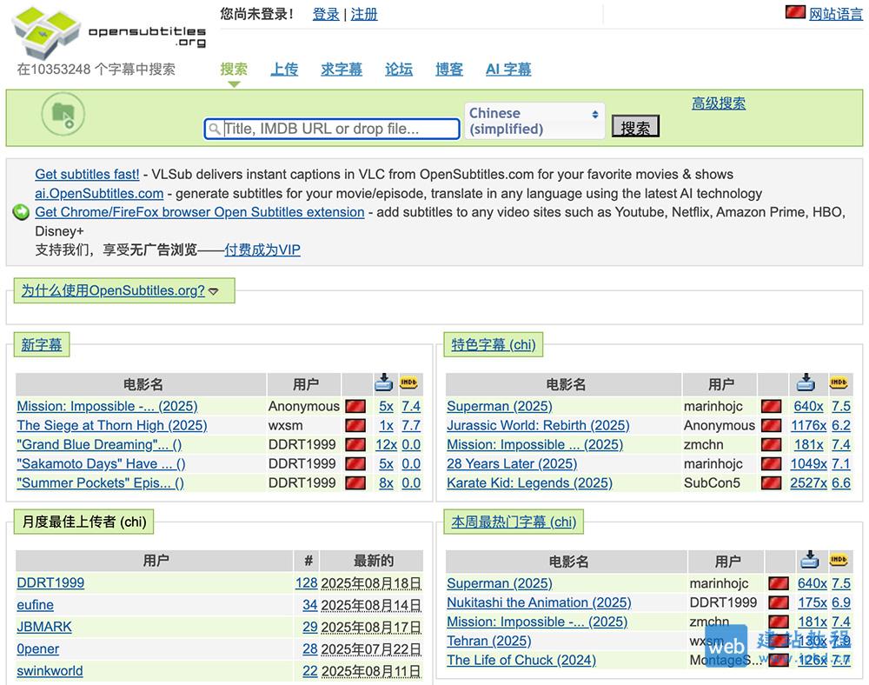Click the download column icon in 特色字幕 table

(806, 382)
